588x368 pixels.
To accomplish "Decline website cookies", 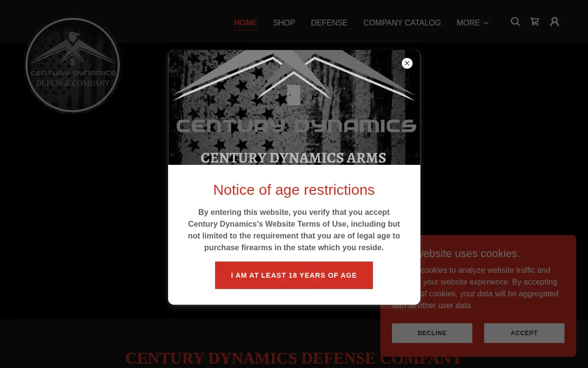I will point(432,333).
